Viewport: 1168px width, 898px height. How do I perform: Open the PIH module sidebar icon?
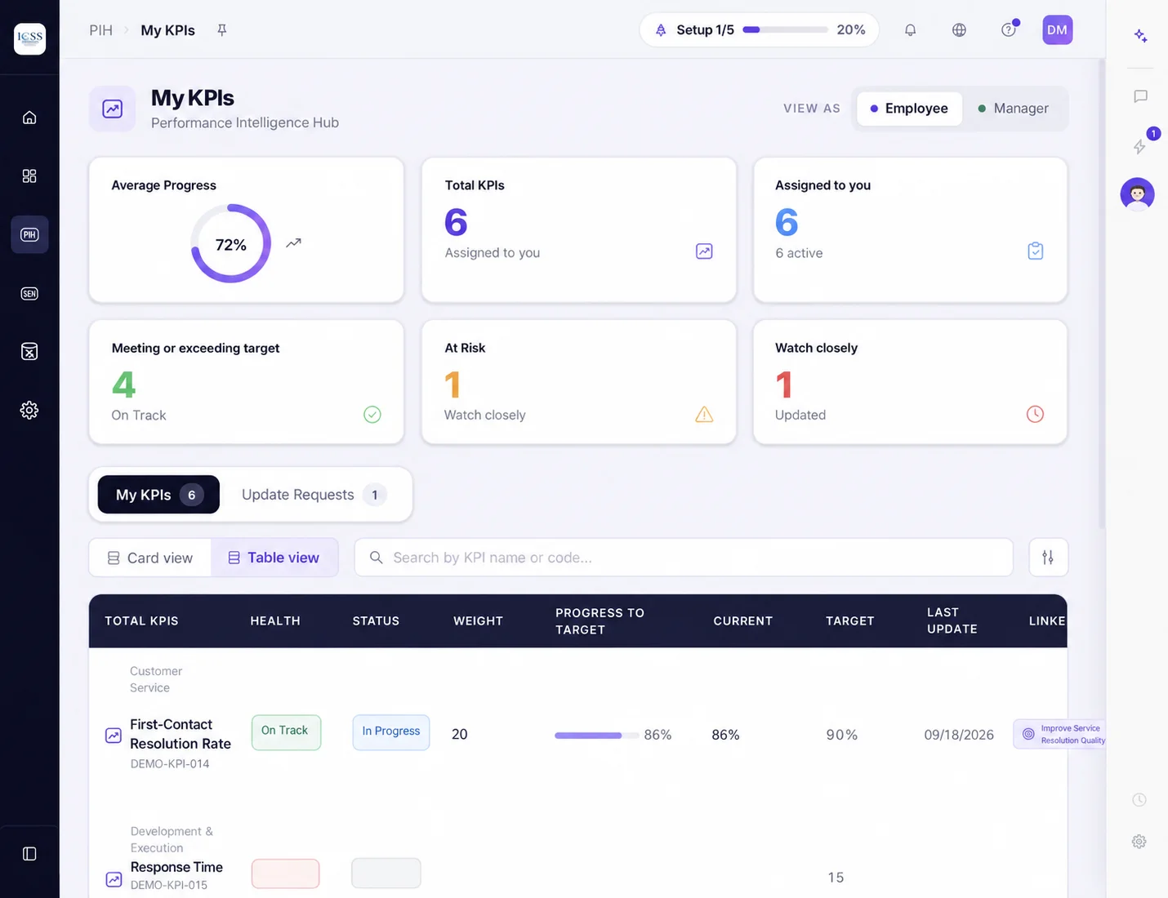click(29, 235)
